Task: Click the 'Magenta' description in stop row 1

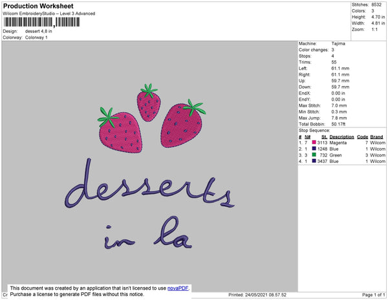Action: pos(338,143)
